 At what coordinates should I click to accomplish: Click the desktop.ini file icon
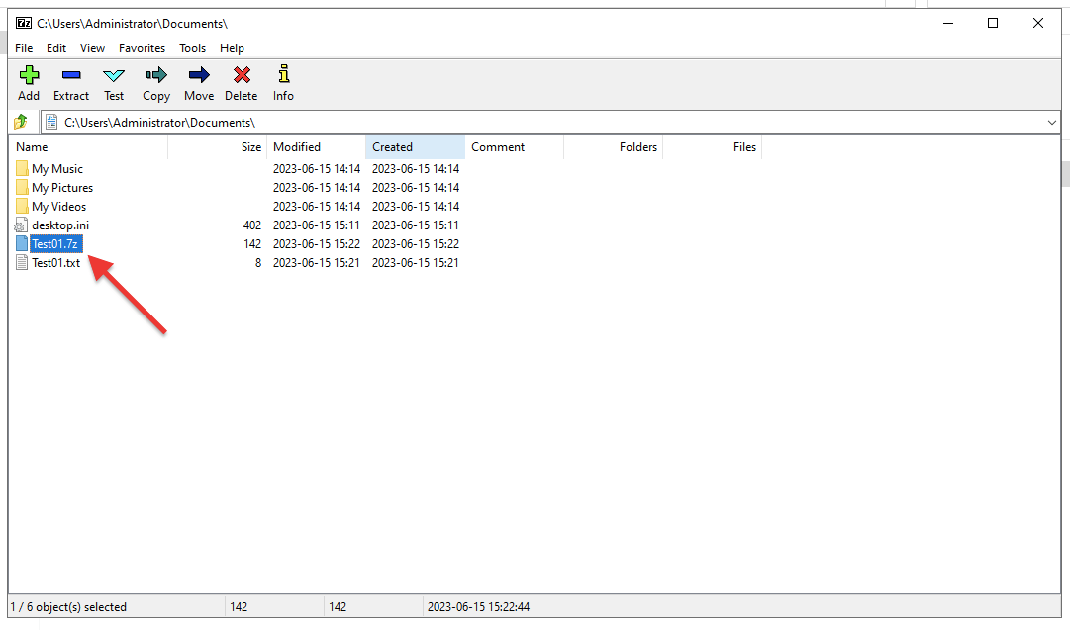(x=22, y=225)
